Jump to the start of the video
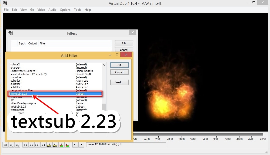The image size is (270, 155). (25, 145)
